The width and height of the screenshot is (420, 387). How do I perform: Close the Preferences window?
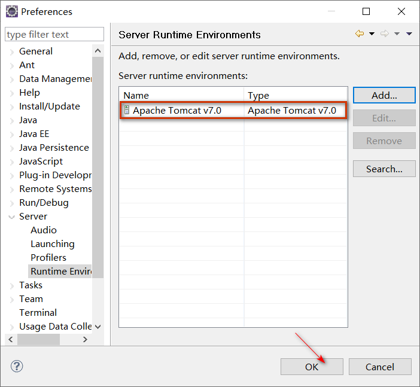click(401, 11)
